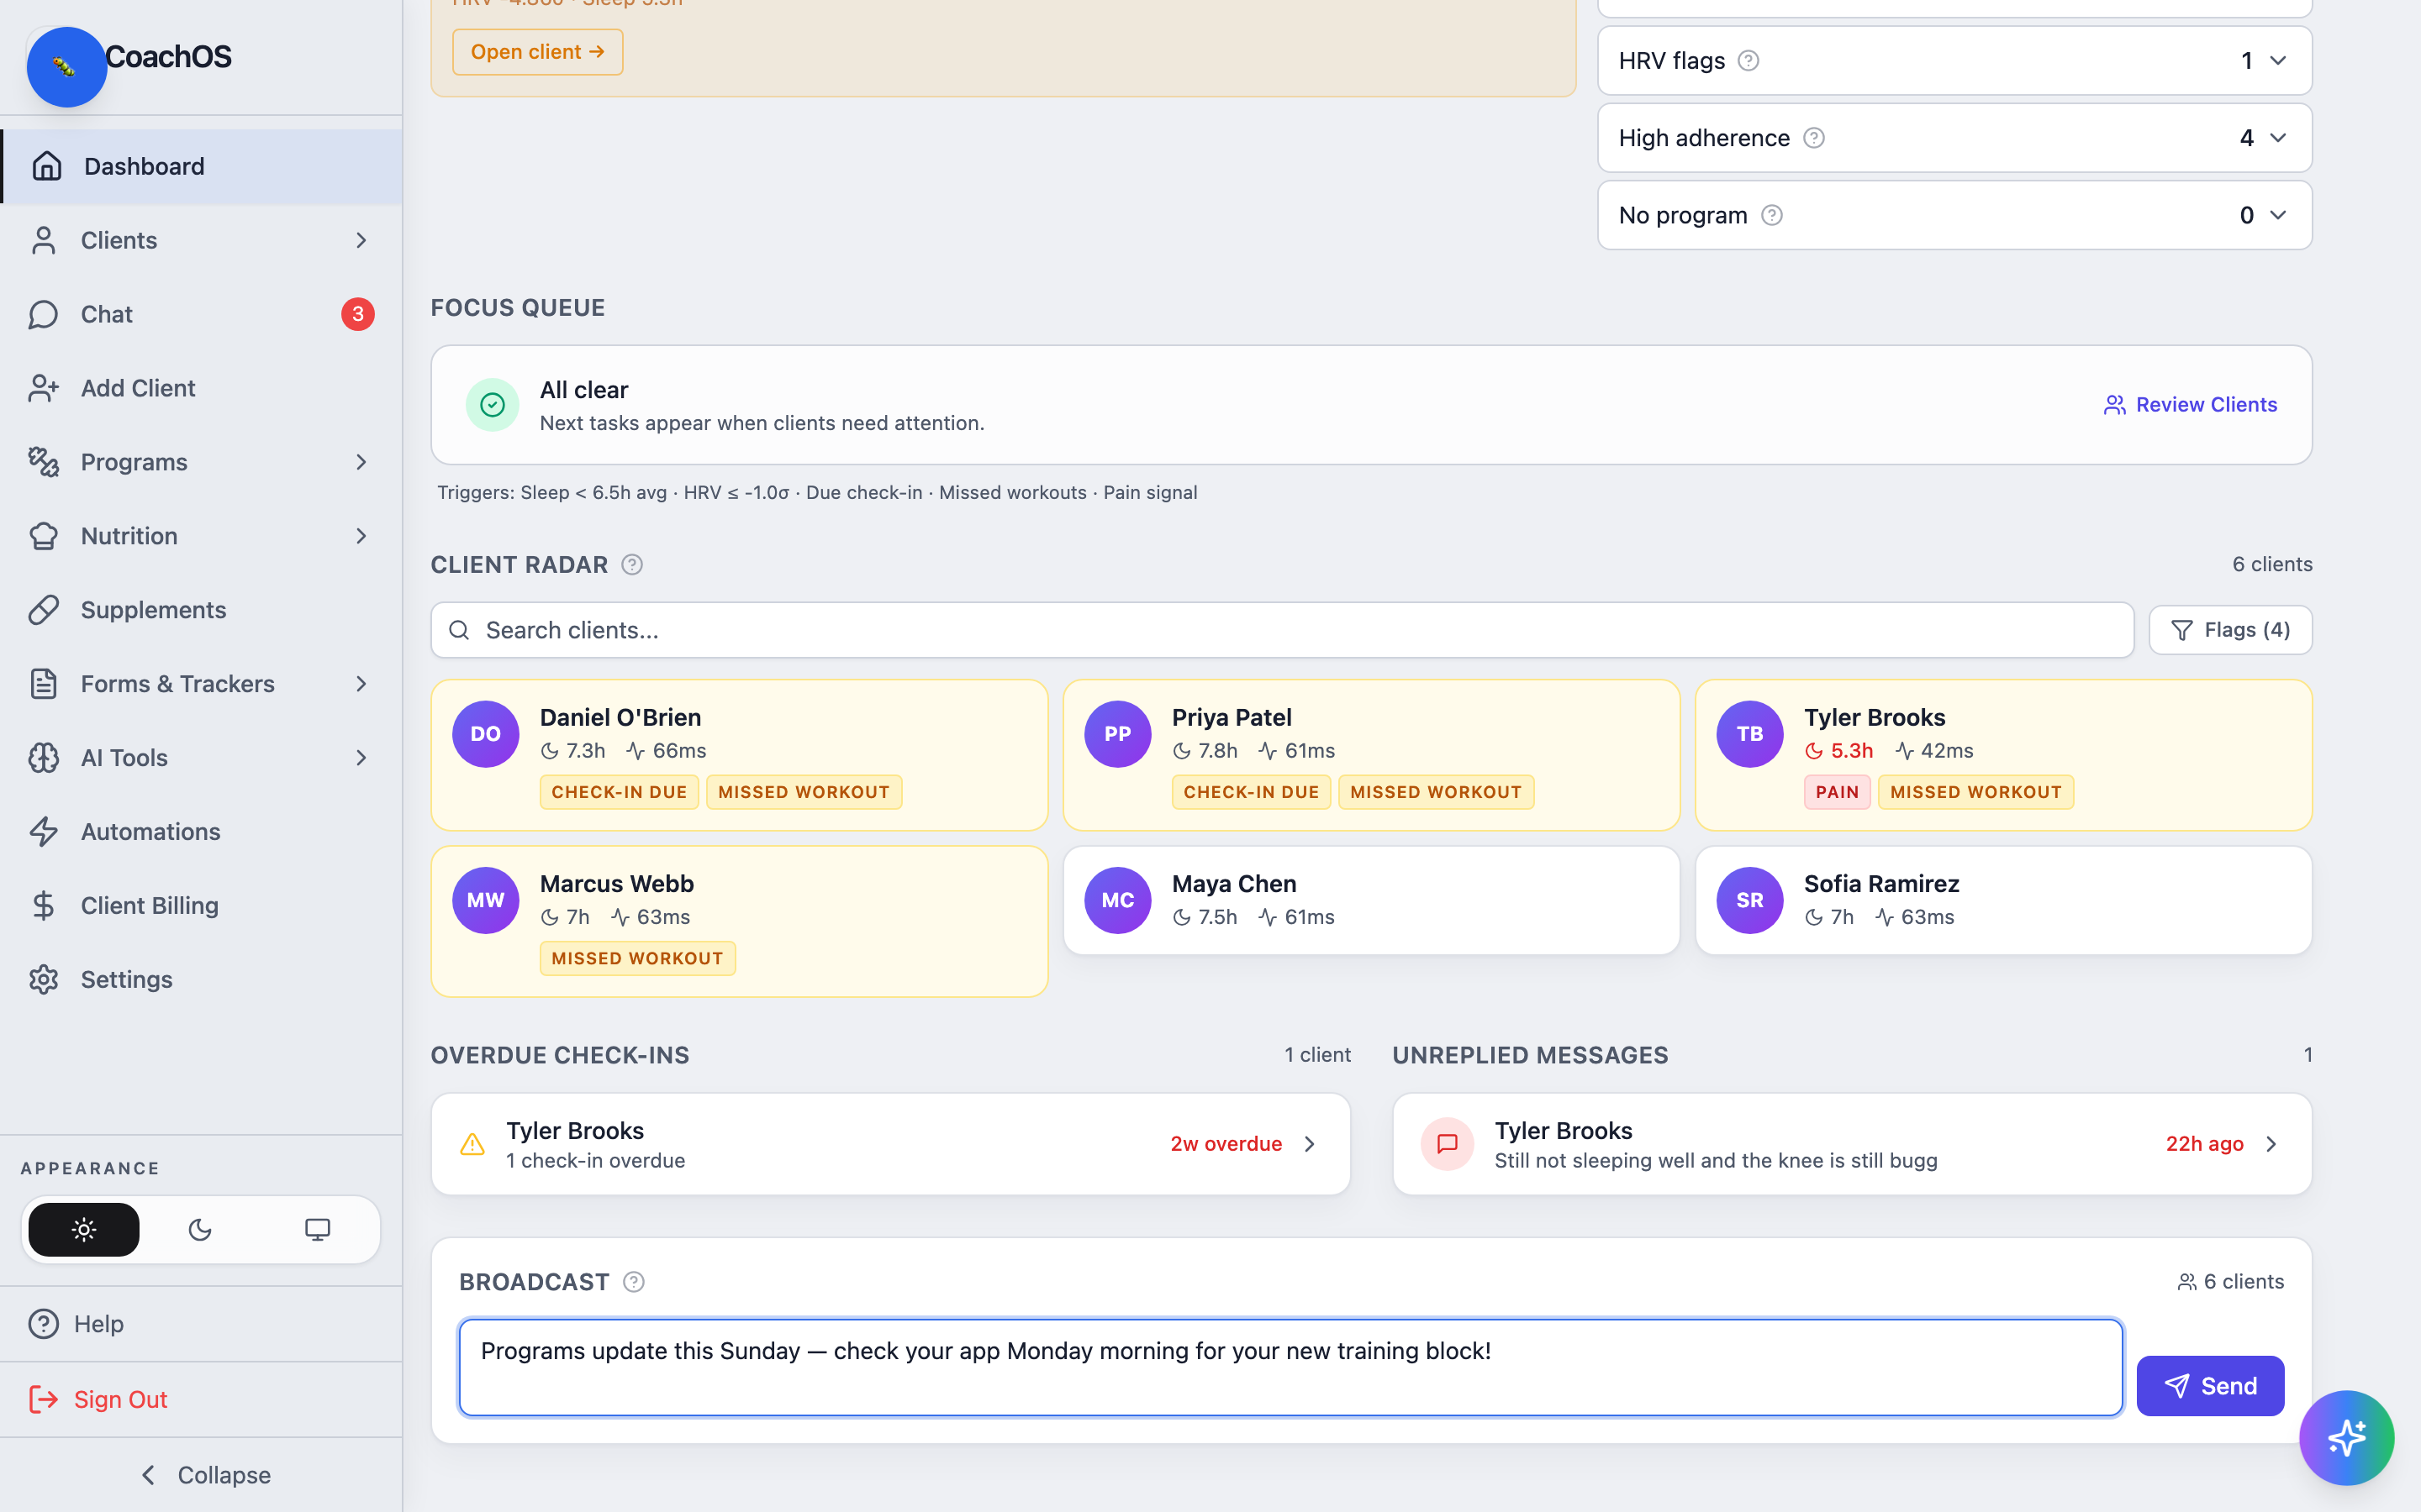Open Priya Patel's client card

click(x=1370, y=755)
